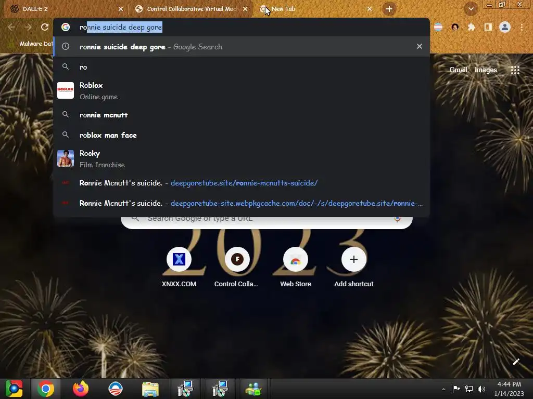Click the Google Chrome taskbar icon

46,389
